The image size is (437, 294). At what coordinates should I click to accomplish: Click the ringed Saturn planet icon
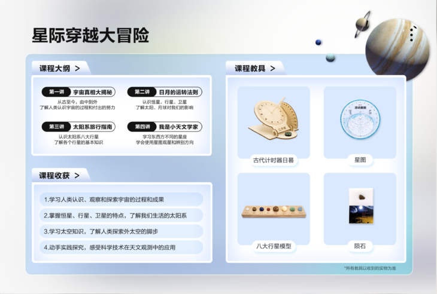point(362,24)
